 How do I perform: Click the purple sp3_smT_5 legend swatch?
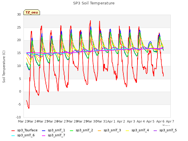click(x=155, y=130)
